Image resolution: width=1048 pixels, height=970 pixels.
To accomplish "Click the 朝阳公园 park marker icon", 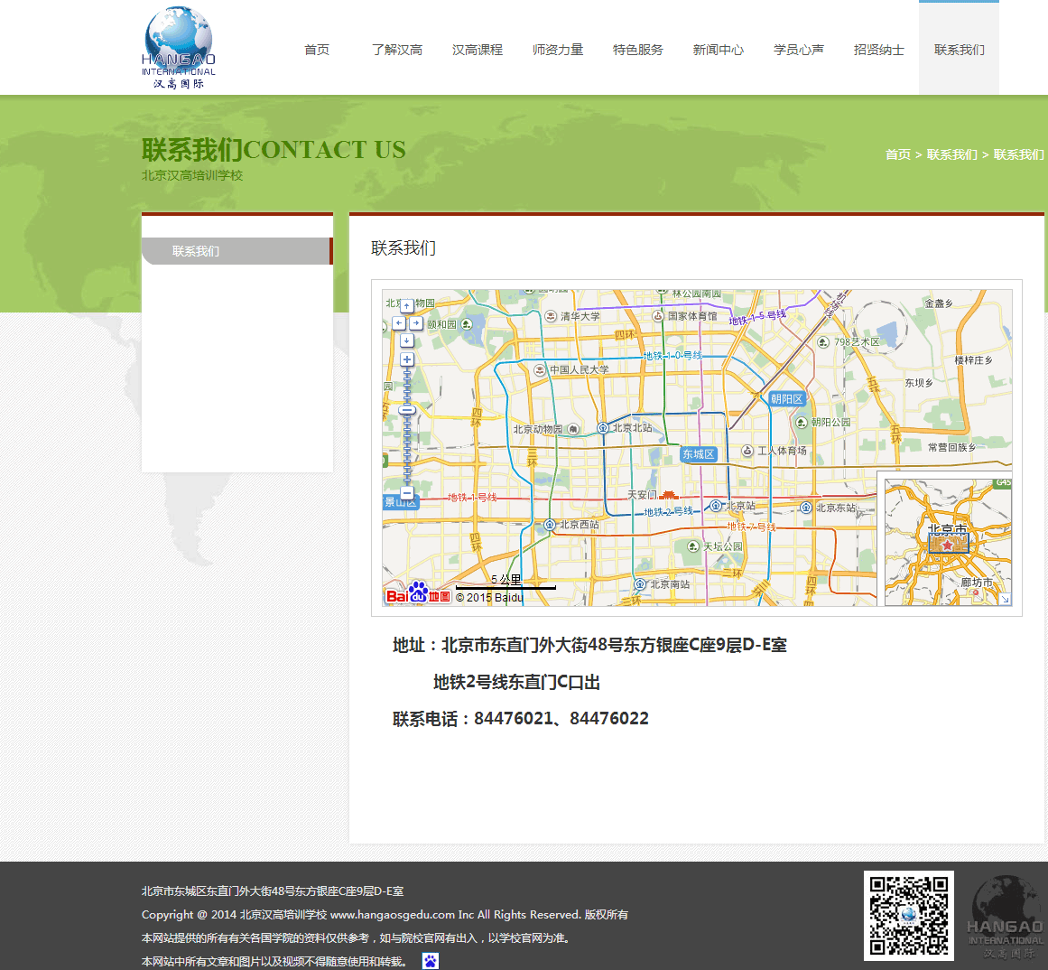I will (x=802, y=423).
